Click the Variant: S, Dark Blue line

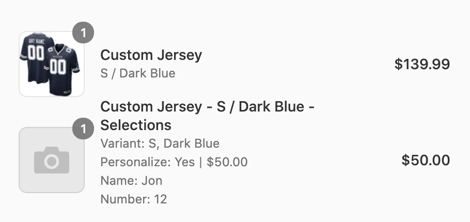point(160,144)
